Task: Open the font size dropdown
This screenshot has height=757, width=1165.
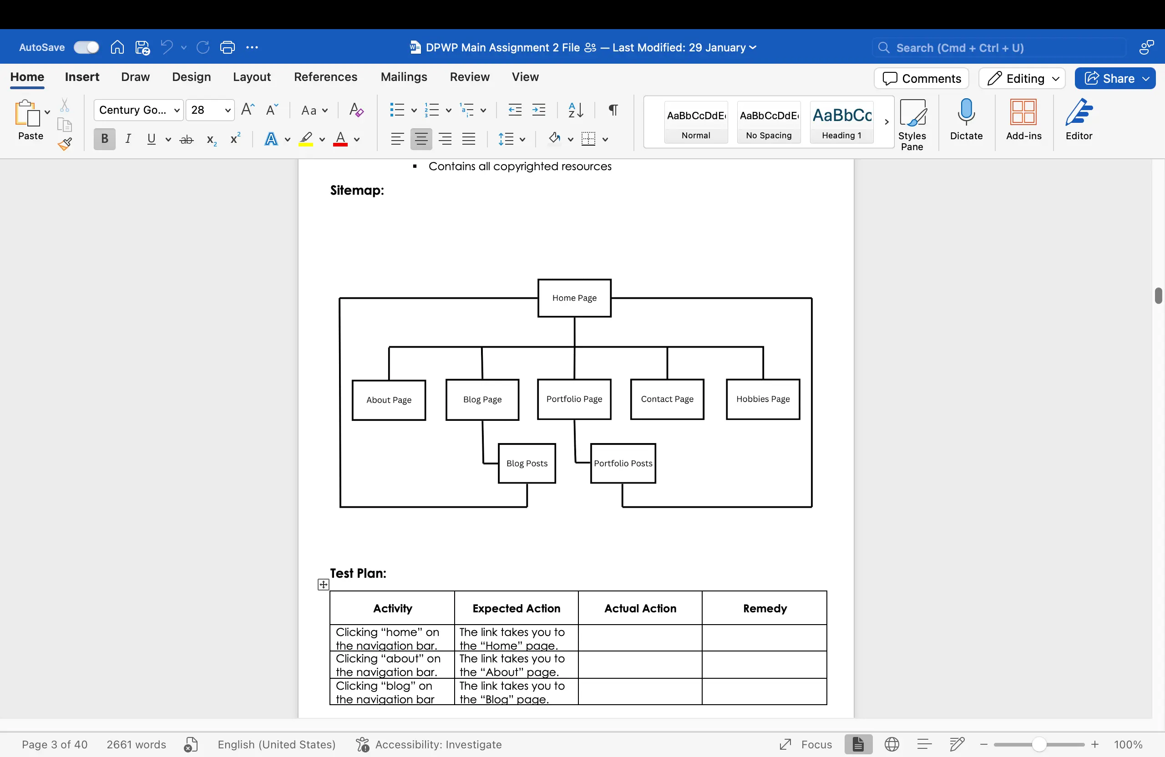Action: point(228,110)
